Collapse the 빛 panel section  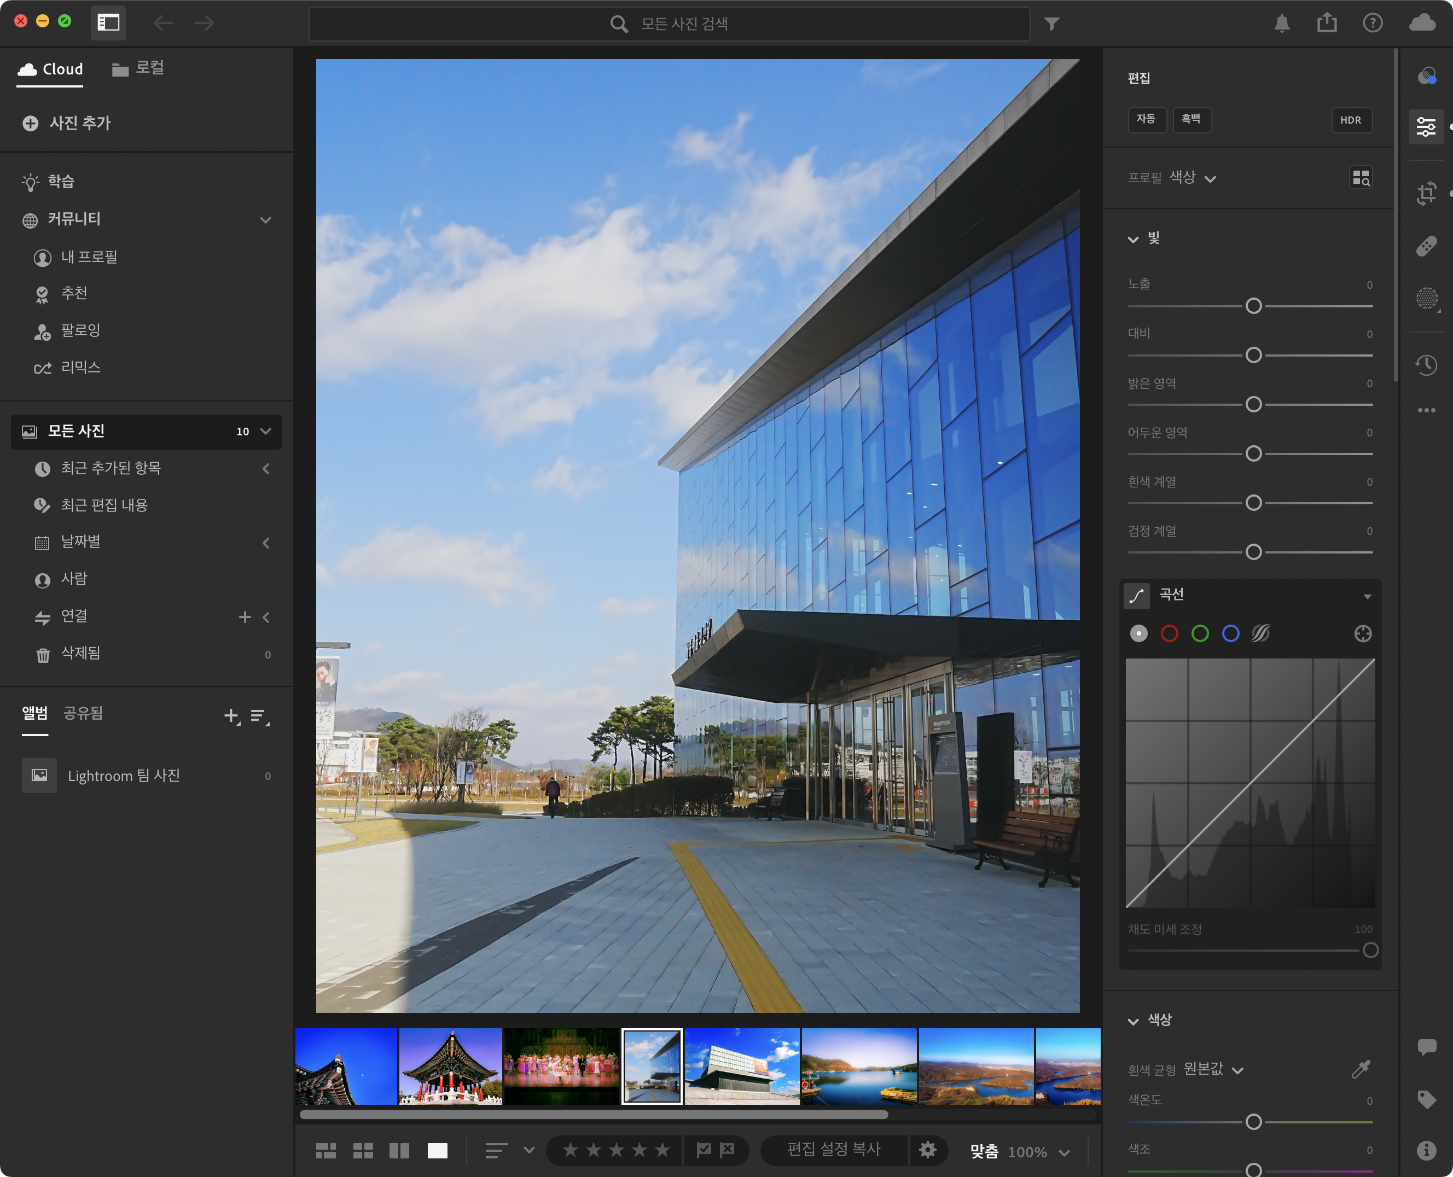(x=1133, y=240)
